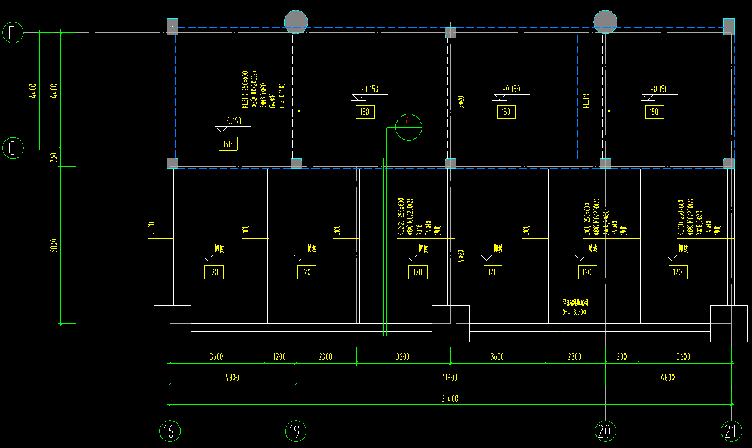752x448 pixels.
Task: Select the axis bubble labeled E
Action: 13,32
